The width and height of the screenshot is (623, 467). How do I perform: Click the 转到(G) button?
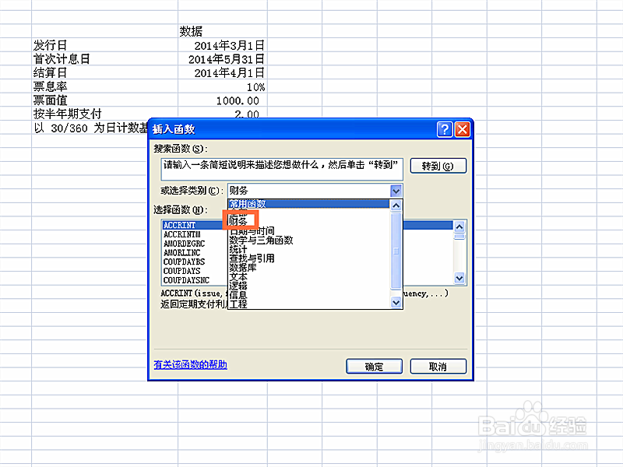[x=441, y=165]
